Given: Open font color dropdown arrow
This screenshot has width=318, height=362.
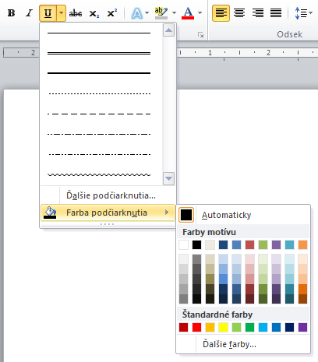Looking at the screenshot, I should coord(200,13).
